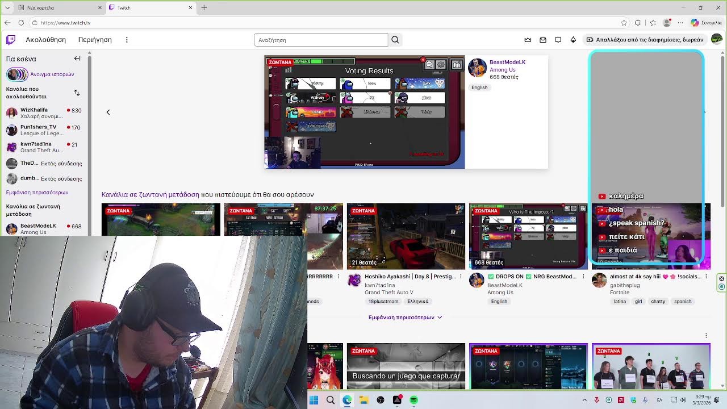Open the GTA stream thumbnail with 21 viewers
This screenshot has width=727, height=409.
coord(406,236)
